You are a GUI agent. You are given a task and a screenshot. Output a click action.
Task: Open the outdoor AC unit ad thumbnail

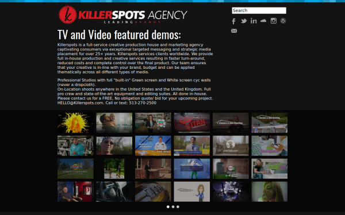(x=231, y=169)
